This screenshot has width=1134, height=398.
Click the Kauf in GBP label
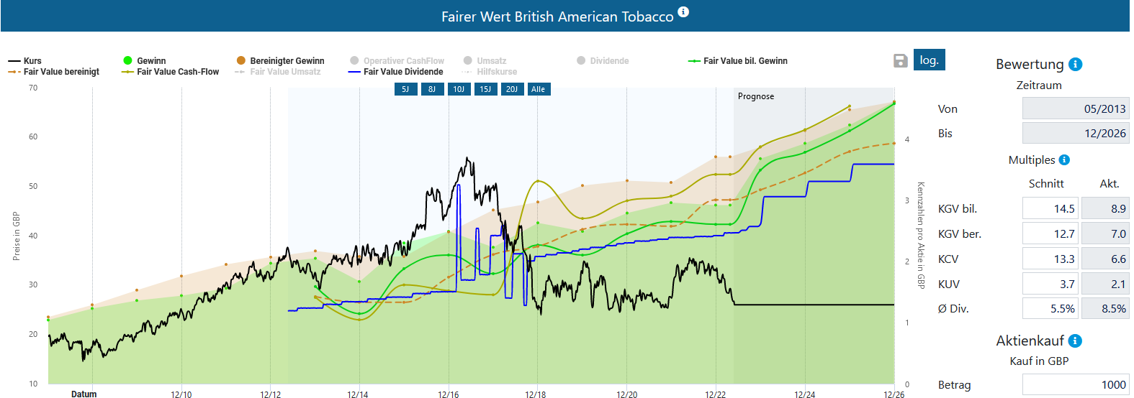pos(1039,361)
